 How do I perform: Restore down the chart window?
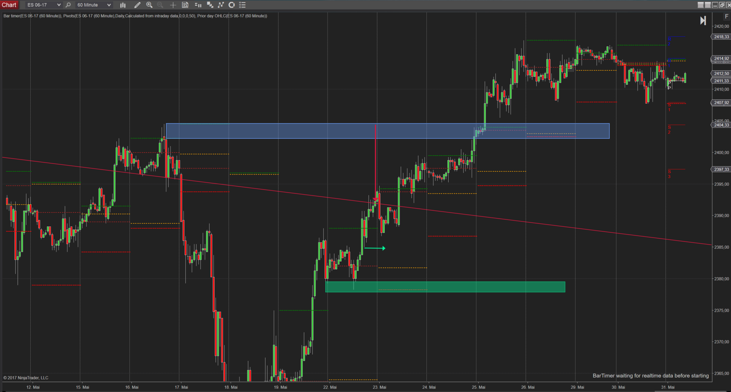[x=722, y=5]
